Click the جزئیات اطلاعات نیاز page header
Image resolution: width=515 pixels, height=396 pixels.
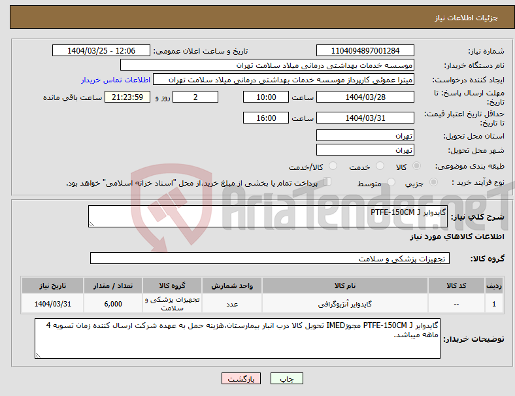coord(467,18)
